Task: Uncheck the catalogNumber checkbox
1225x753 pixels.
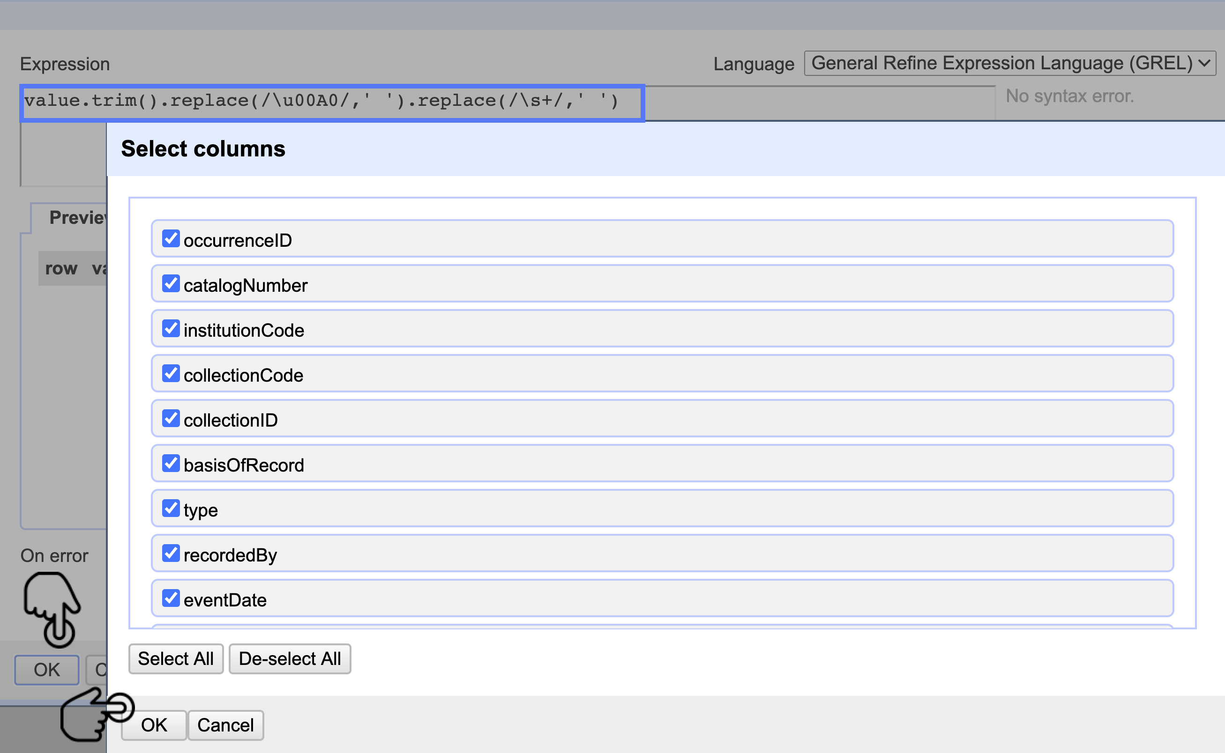Action: tap(171, 283)
